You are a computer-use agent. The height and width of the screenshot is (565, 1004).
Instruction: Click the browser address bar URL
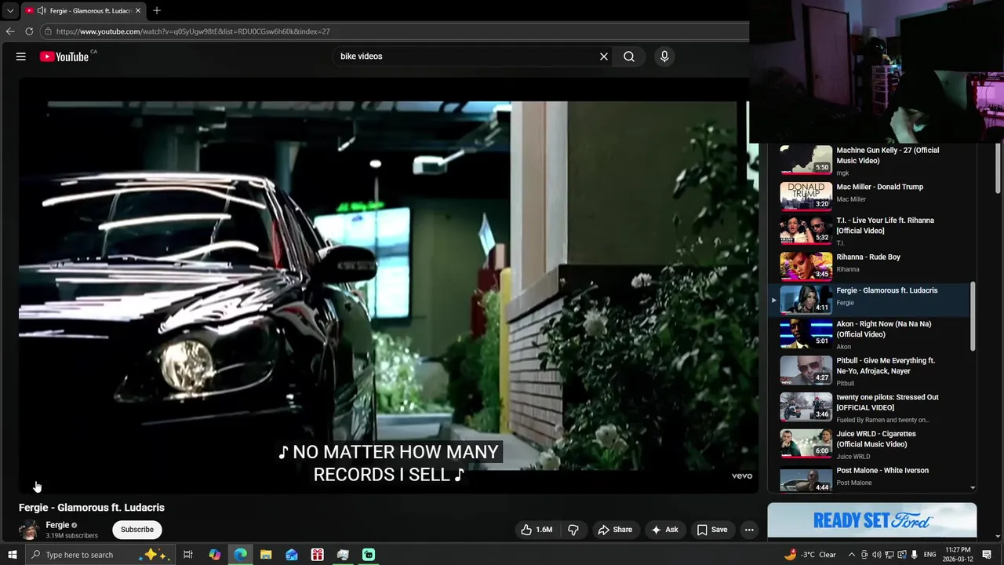click(193, 31)
